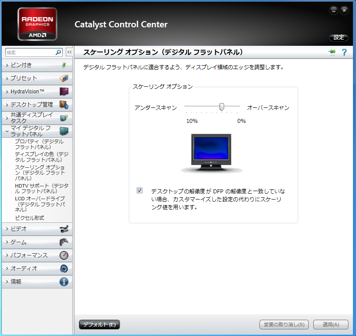Collapse the sidebar with double-arrow button
356x336 pixels.
[69, 52]
